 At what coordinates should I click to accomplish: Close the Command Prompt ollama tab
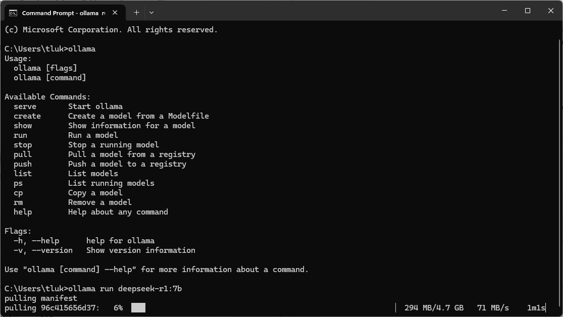[115, 13]
